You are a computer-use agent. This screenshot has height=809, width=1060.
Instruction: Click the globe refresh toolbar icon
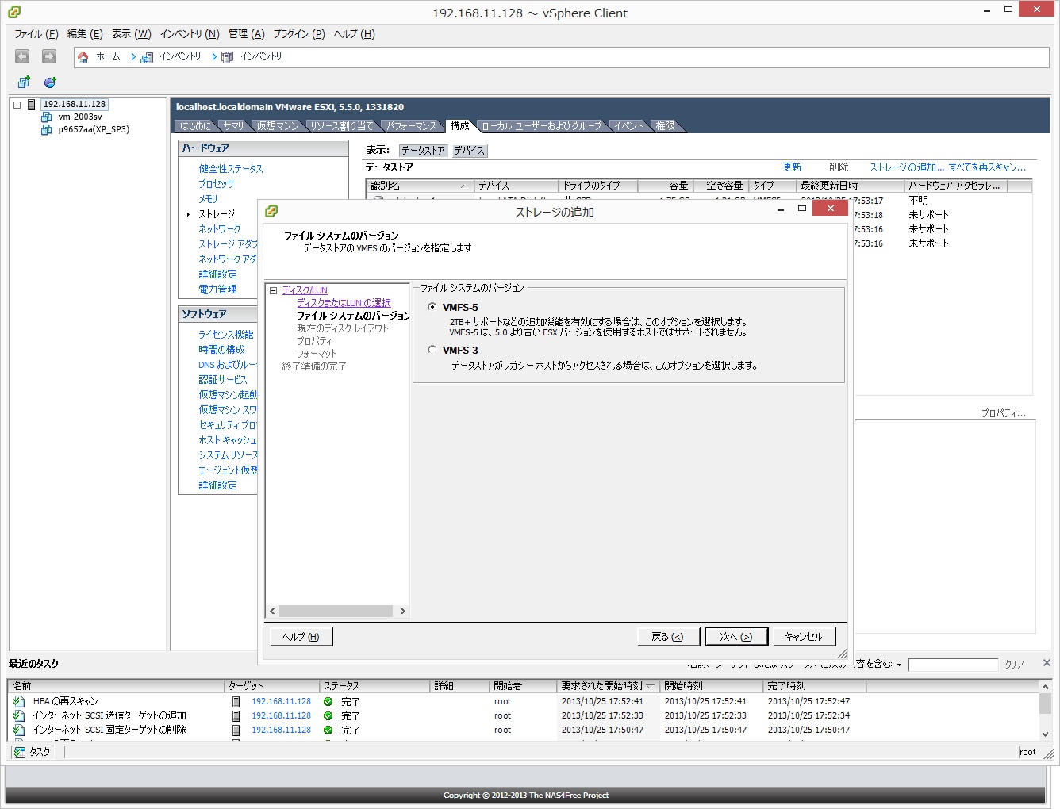50,82
